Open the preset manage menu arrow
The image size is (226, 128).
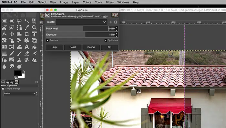(116, 22)
